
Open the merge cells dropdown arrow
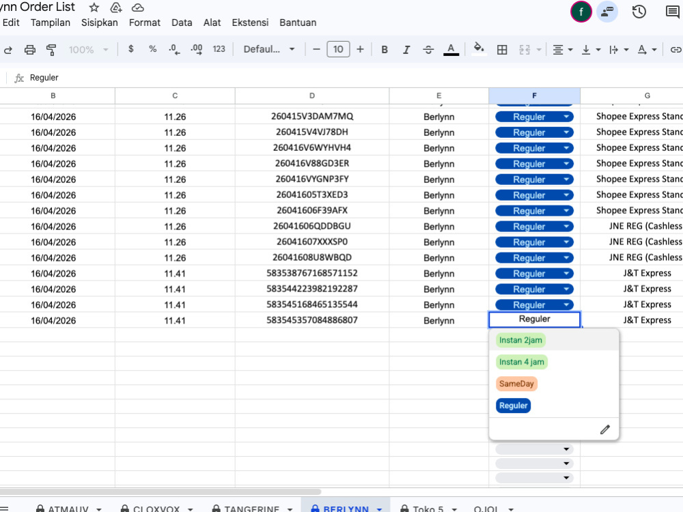point(539,50)
